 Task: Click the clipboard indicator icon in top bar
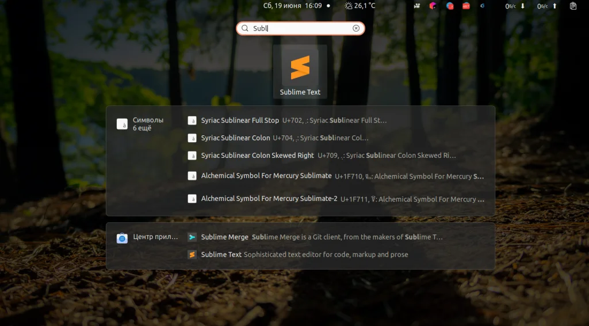tap(573, 6)
